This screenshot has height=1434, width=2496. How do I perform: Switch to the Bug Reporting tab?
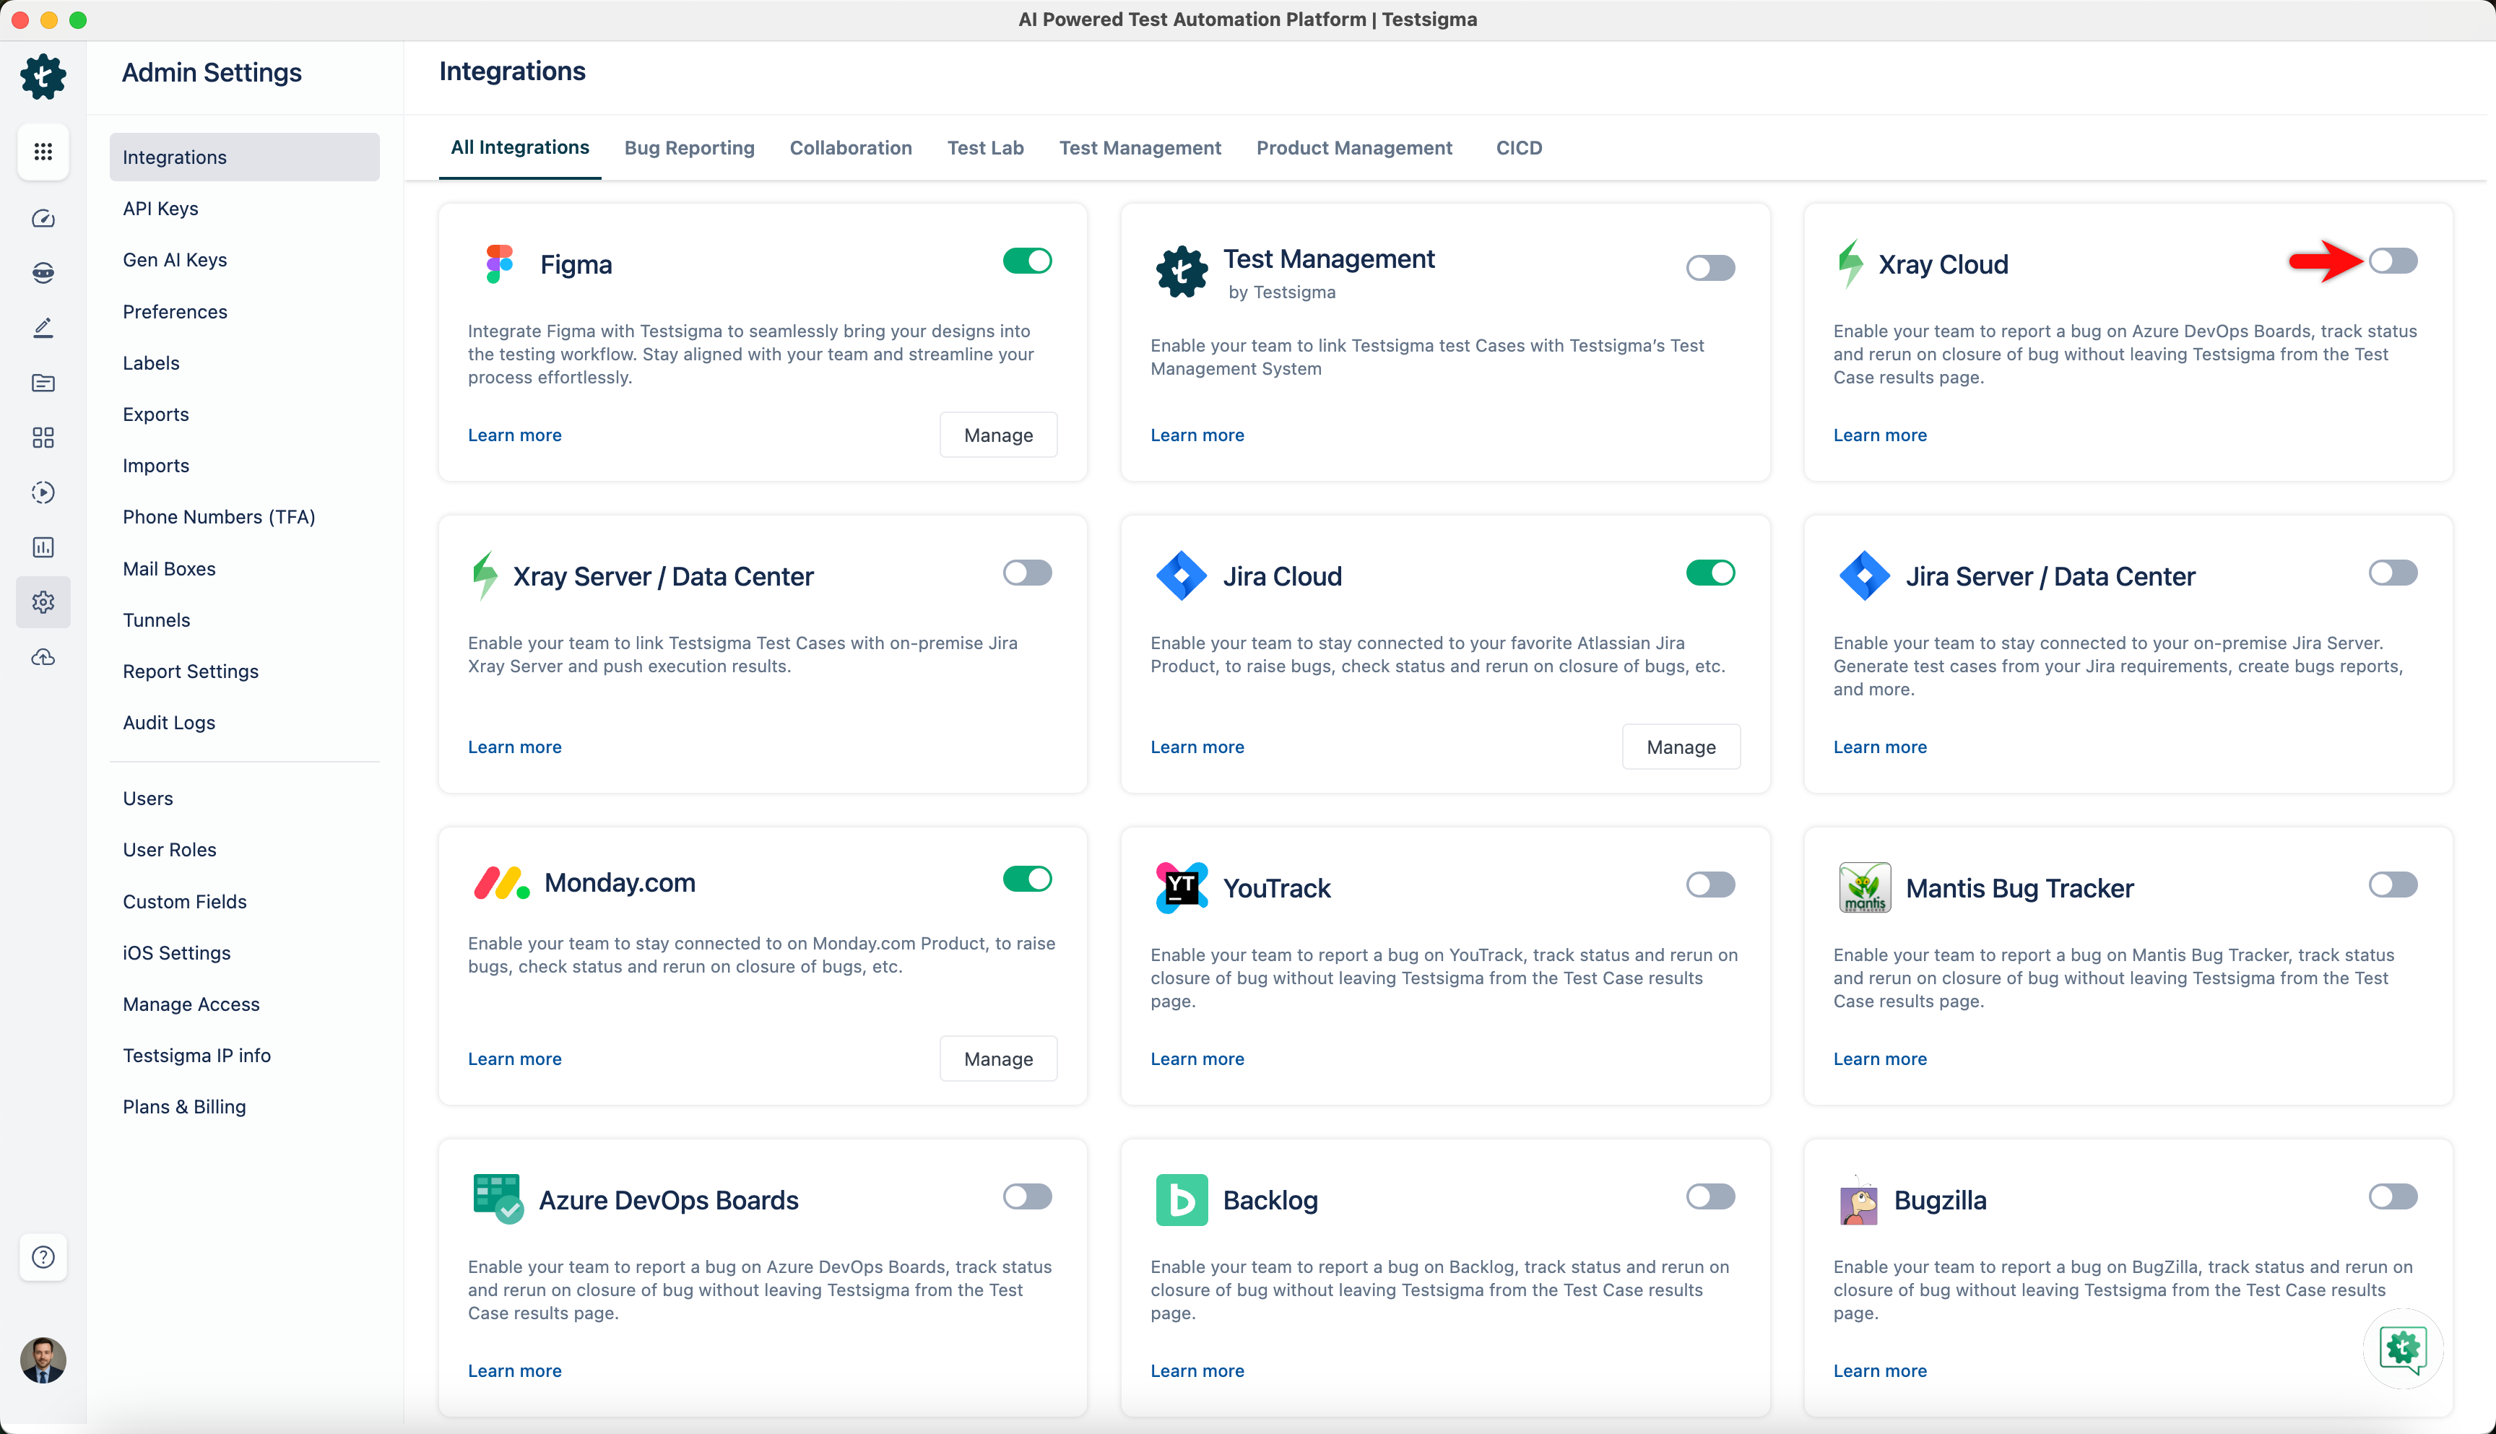(x=688, y=148)
